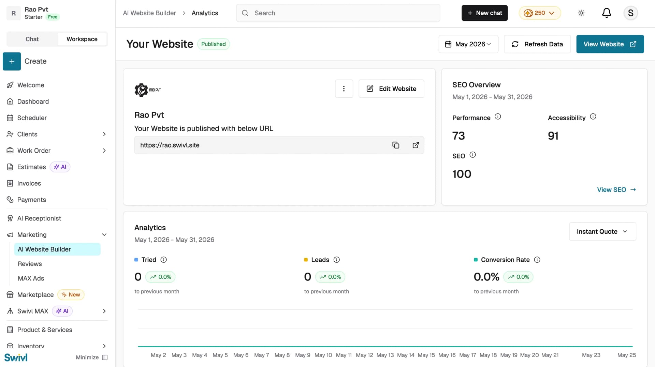655x367 pixels.
Task: Click the Create plus icon button
Action: coord(12,61)
